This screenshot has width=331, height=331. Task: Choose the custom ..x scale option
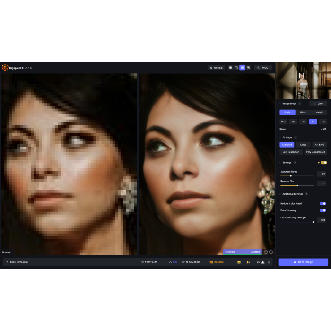coord(323,122)
